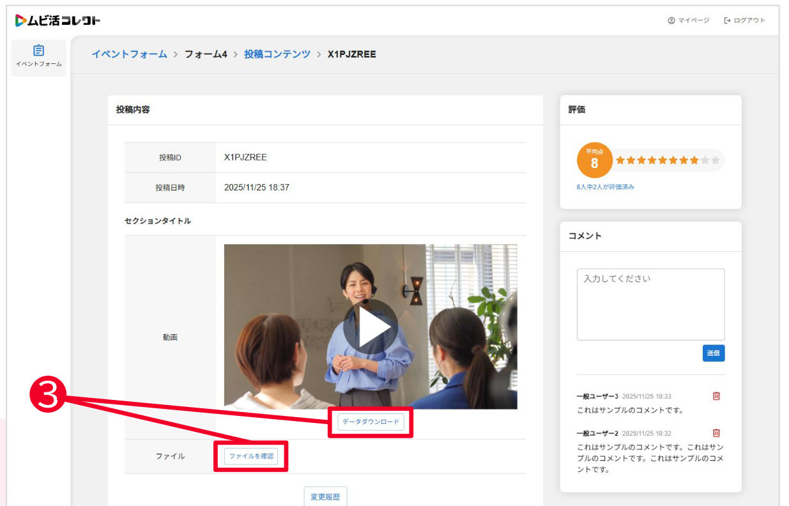Go to 投稿コンテンツ in the breadcrumb
This screenshot has width=789, height=506.
(277, 54)
